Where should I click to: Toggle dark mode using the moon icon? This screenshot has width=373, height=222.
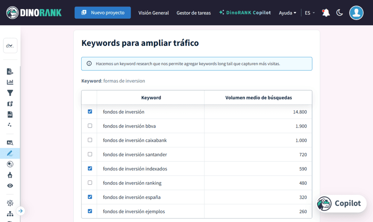coord(339,12)
